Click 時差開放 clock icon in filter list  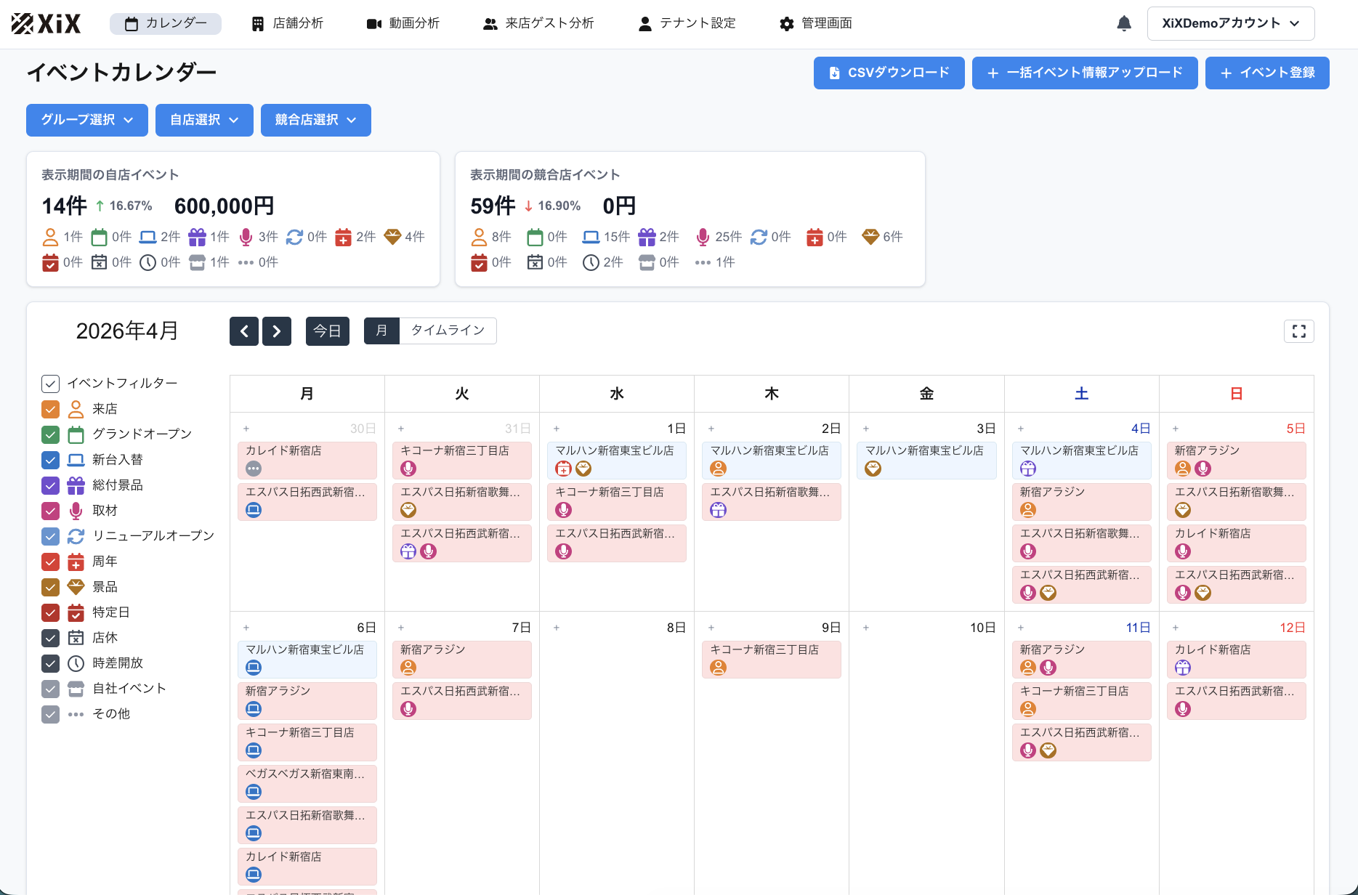tap(76, 663)
